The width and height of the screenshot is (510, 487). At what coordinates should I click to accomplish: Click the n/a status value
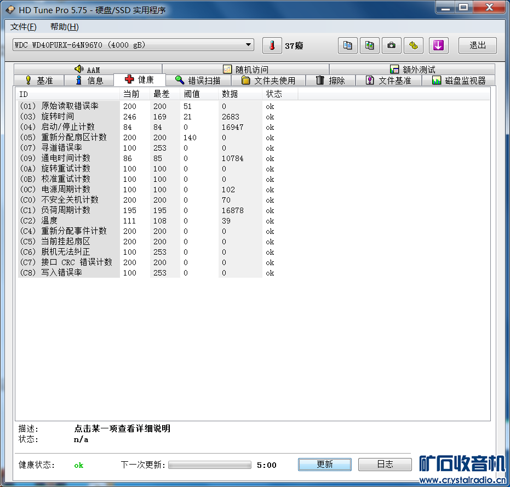tap(81, 439)
